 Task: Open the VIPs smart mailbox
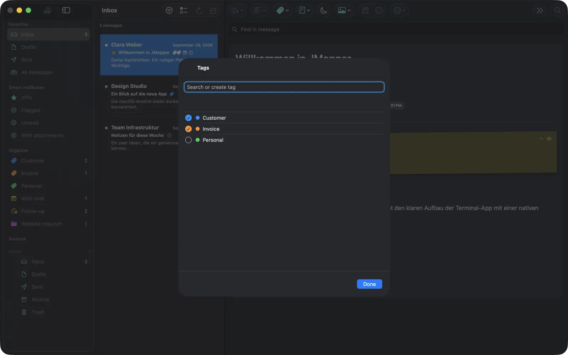(x=49, y=98)
